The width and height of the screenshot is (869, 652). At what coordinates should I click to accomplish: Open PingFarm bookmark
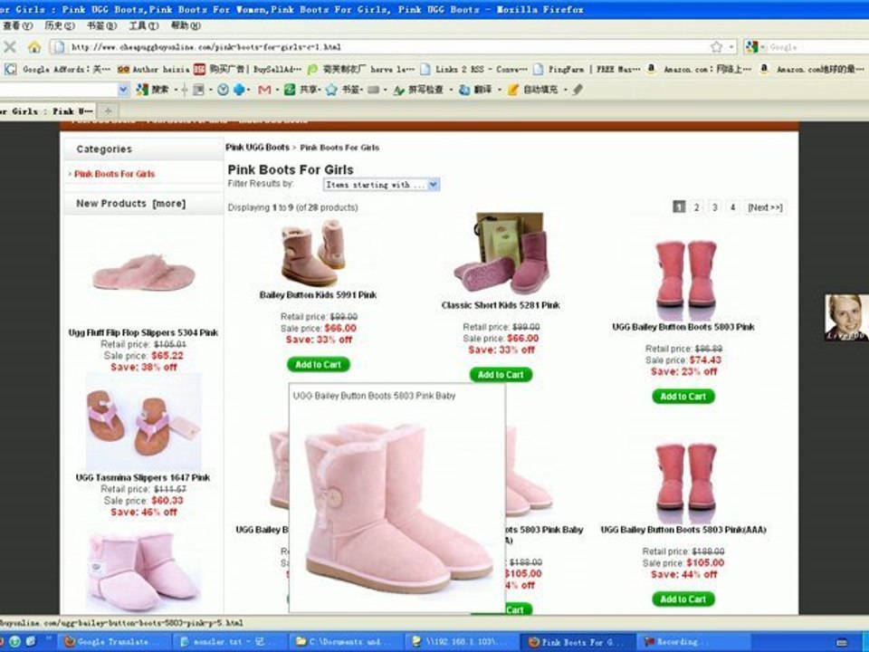[x=587, y=70]
